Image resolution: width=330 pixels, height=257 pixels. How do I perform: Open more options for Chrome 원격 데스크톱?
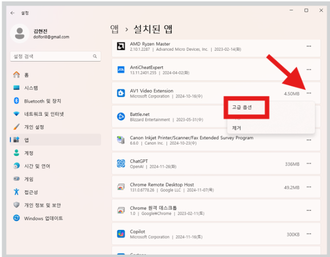coord(309,211)
